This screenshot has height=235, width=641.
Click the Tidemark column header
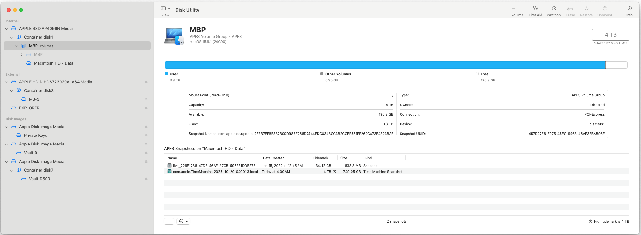click(x=320, y=158)
